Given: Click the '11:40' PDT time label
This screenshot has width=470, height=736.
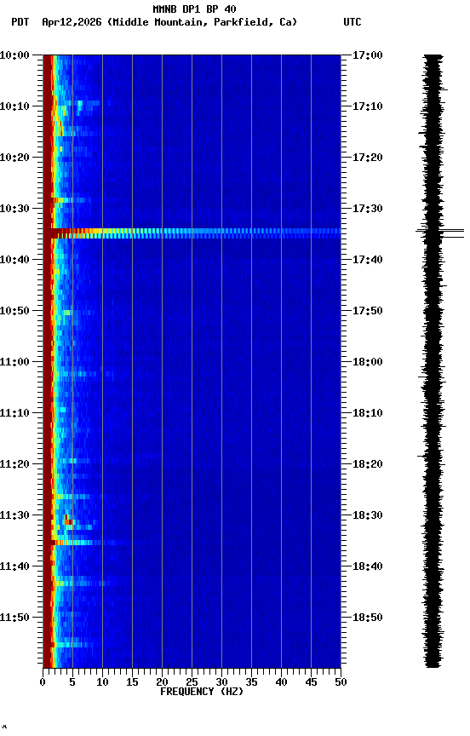Looking at the screenshot, I should click(x=14, y=566).
